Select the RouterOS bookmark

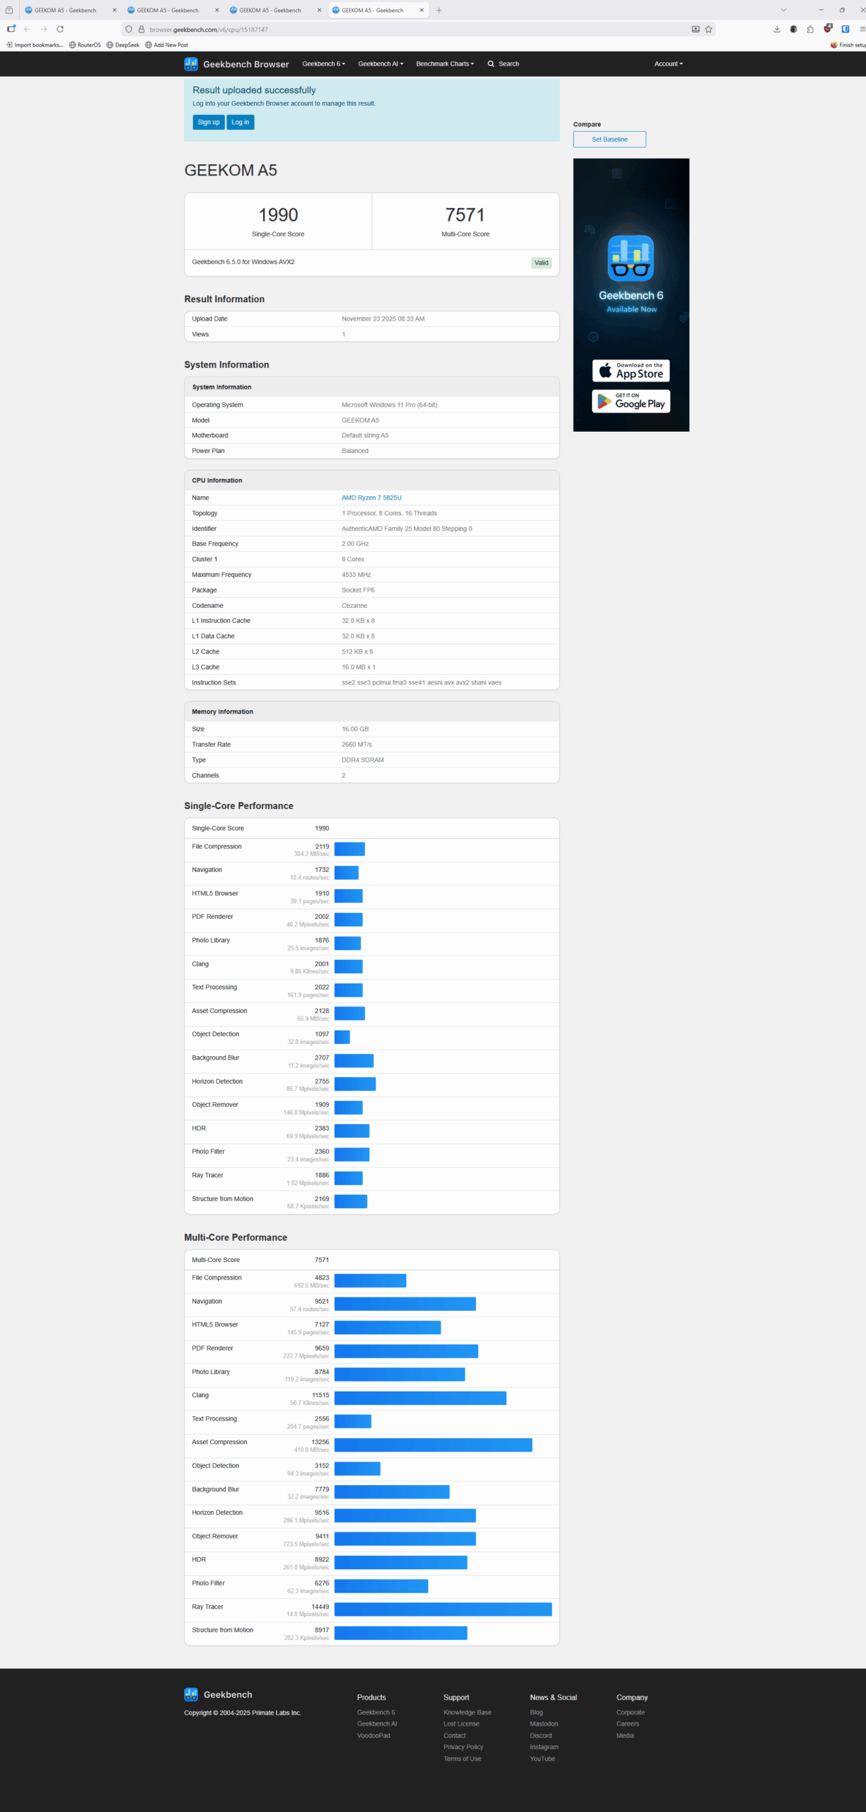point(85,45)
